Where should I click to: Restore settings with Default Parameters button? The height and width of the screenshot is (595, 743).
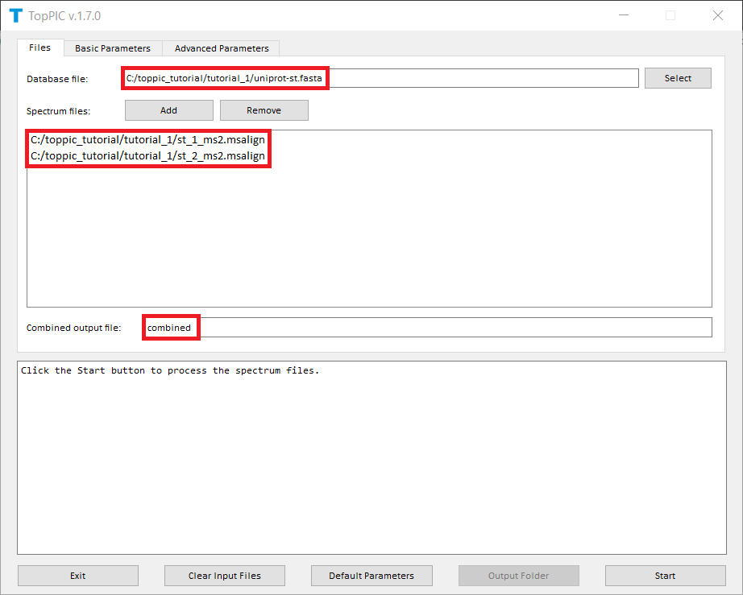pos(371,576)
